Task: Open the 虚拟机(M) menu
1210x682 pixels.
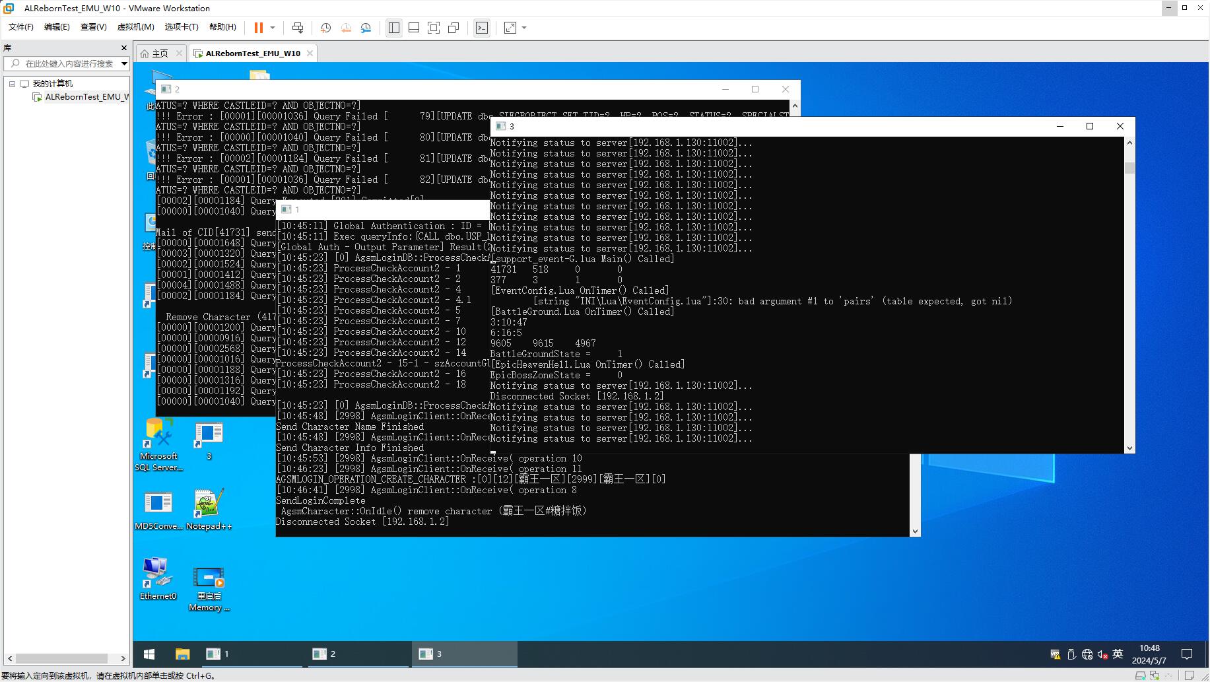Action: point(135,27)
